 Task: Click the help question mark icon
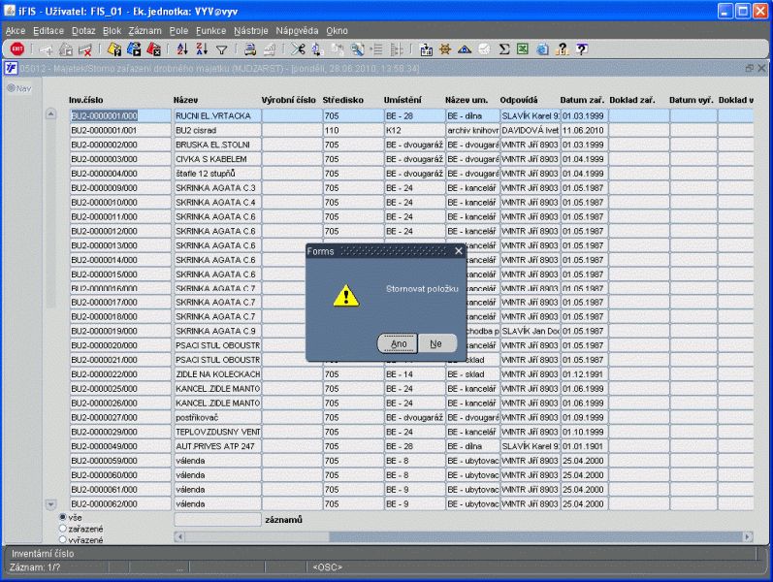point(581,48)
